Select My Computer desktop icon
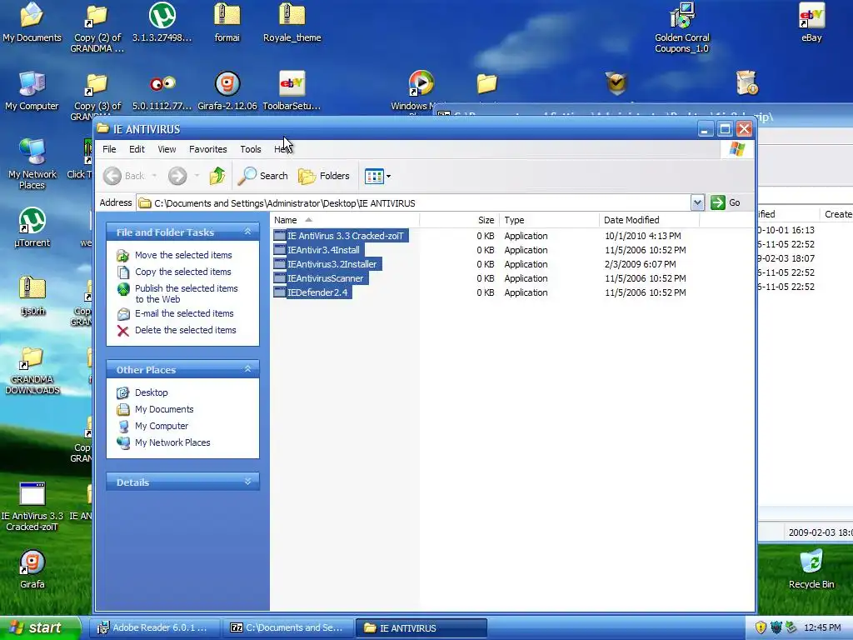 [x=32, y=91]
